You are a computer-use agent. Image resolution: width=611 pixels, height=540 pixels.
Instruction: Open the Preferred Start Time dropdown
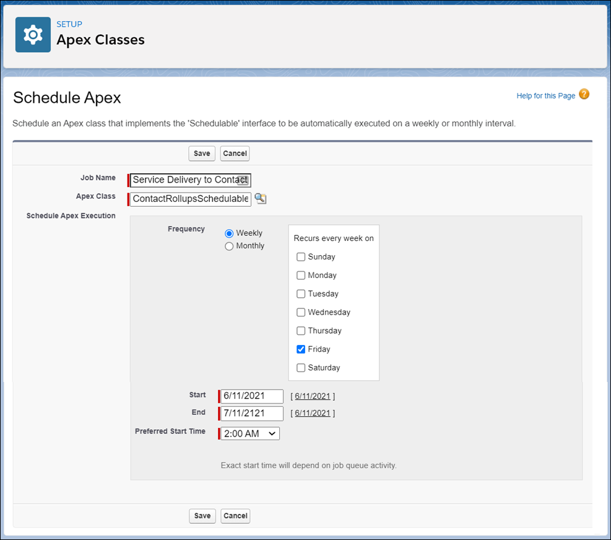[x=250, y=433]
